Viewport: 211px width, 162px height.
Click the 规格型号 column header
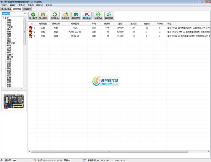75,24
